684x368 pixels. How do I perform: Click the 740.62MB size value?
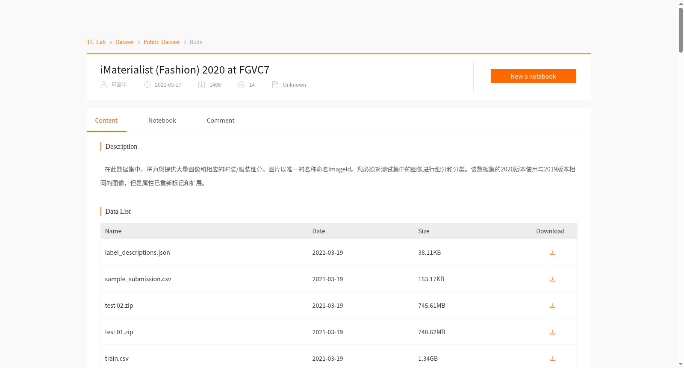432,332
